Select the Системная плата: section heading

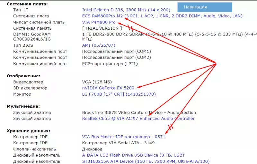[x=27, y=4]
